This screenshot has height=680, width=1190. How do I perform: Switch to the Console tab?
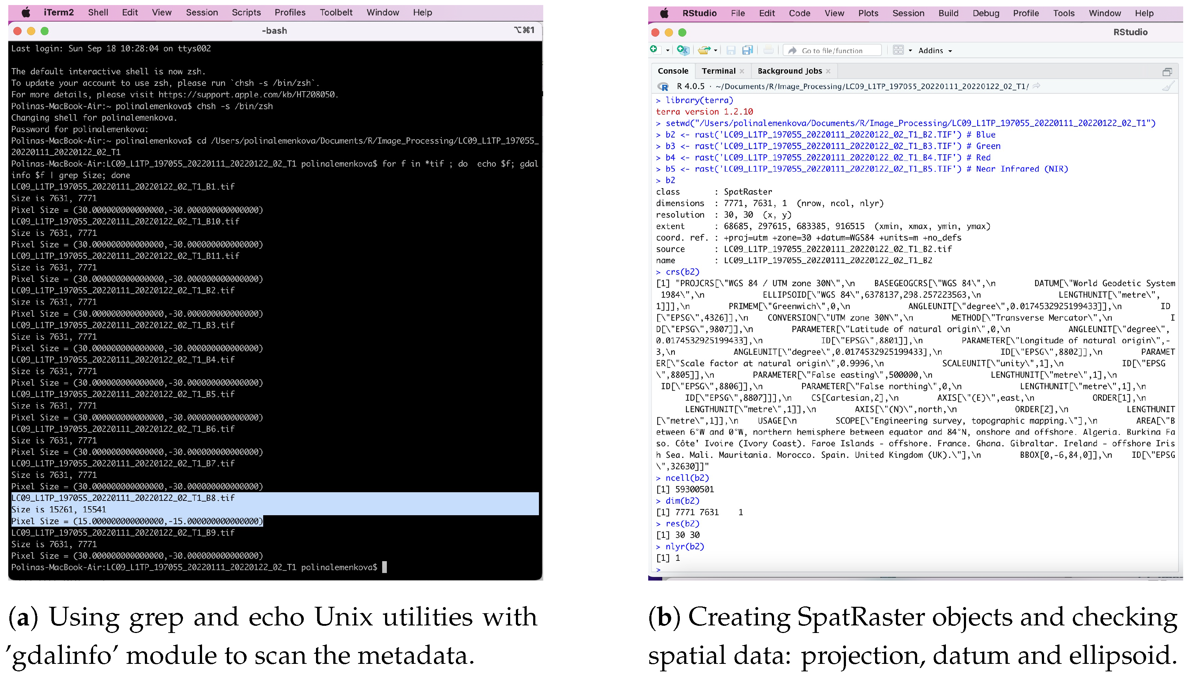point(673,71)
